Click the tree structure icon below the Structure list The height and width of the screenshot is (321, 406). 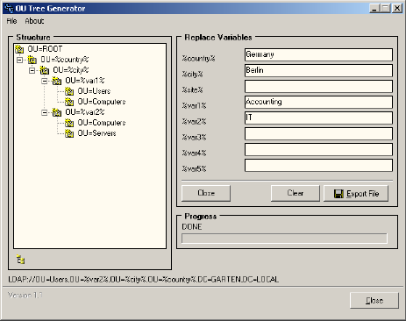click(x=20, y=260)
